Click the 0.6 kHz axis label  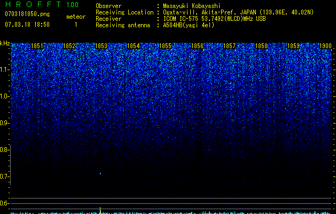pos(4,203)
